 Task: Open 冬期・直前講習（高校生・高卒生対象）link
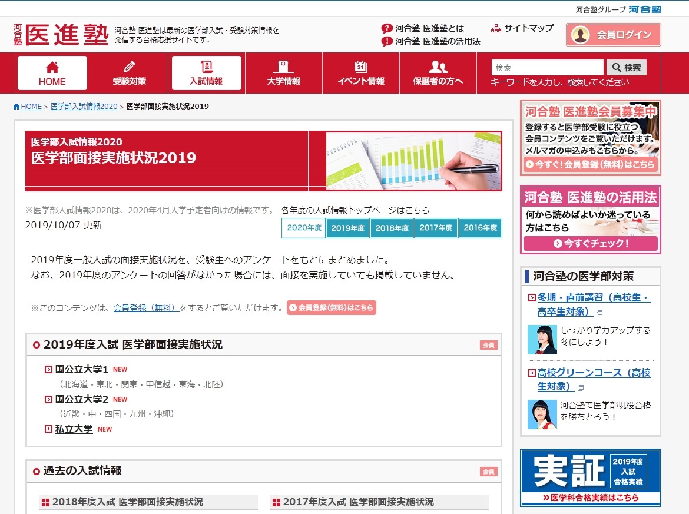pos(589,297)
